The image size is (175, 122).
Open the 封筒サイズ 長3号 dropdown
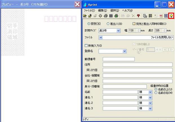(118, 31)
